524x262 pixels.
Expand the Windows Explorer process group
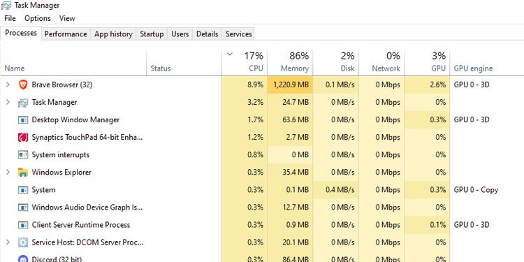tap(8, 173)
